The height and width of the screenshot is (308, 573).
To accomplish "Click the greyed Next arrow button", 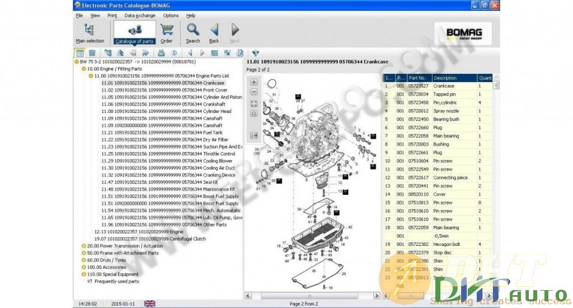I will [234, 33].
